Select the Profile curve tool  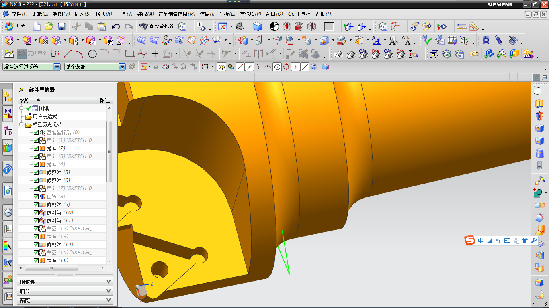click(55, 53)
